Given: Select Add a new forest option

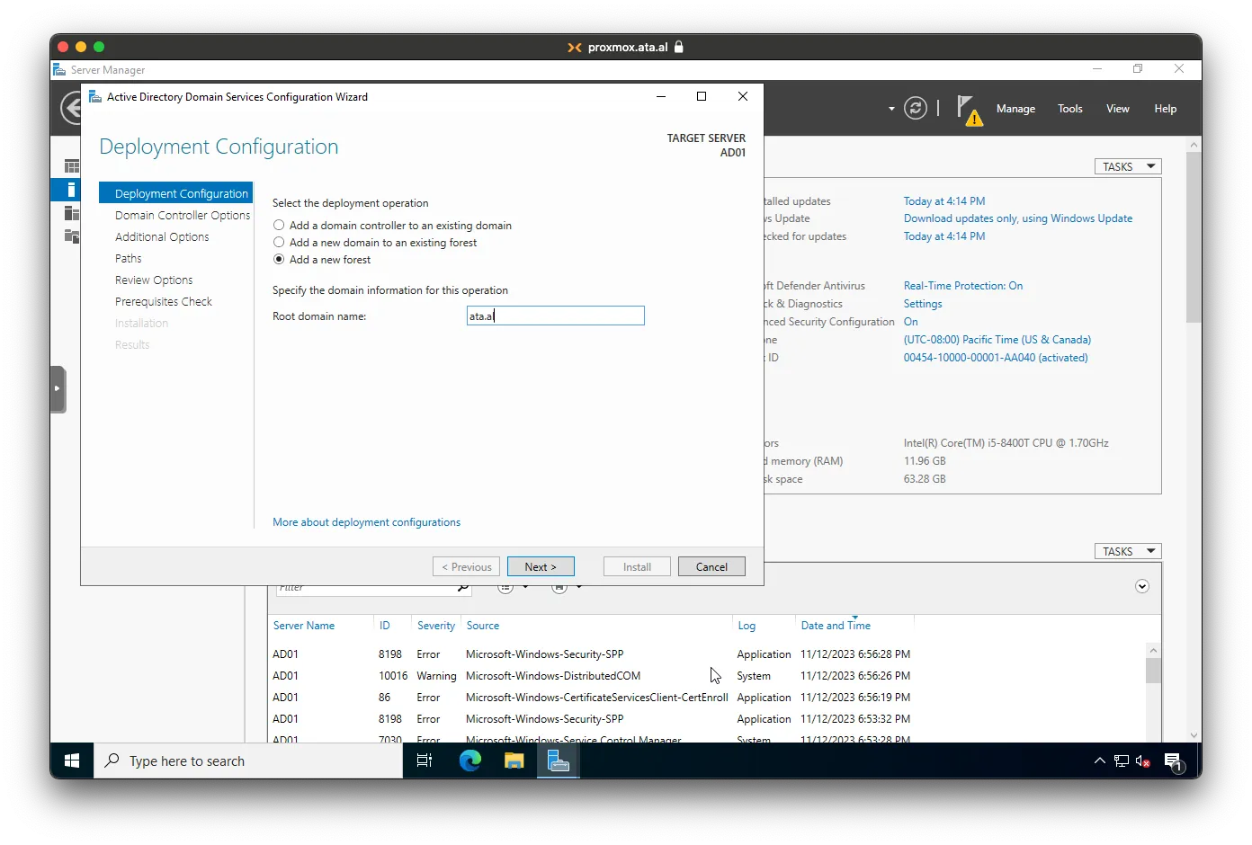Looking at the screenshot, I should pyautogui.click(x=279, y=260).
